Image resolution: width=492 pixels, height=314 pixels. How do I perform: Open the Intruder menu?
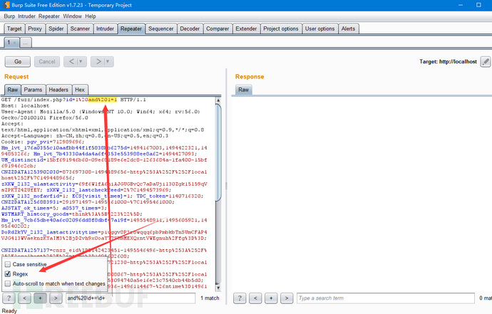coord(26,16)
